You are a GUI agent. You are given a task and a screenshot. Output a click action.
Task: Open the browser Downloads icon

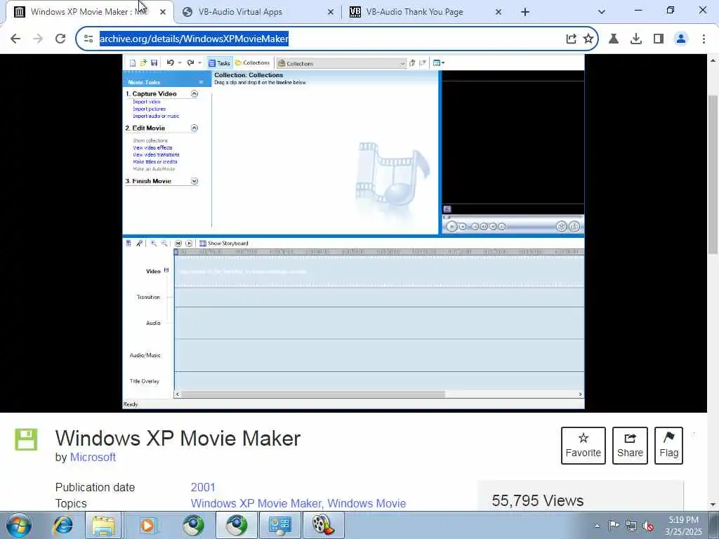click(x=636, y=39)
